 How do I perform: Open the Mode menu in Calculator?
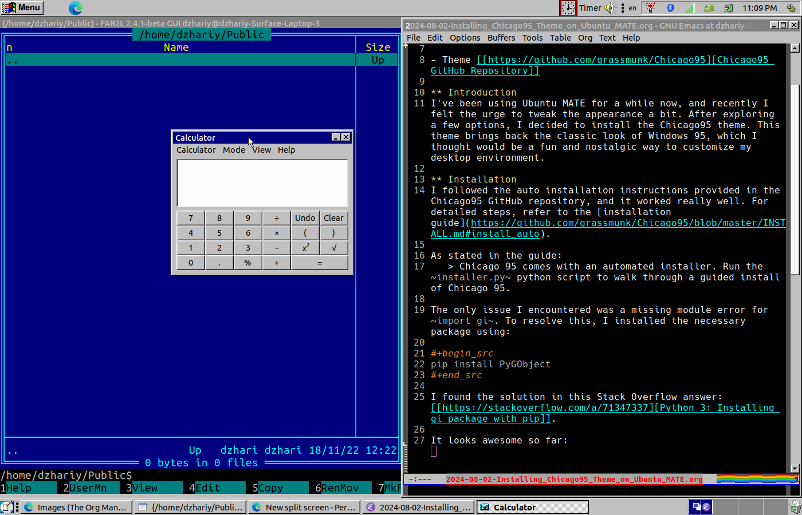tap(234, 150)
